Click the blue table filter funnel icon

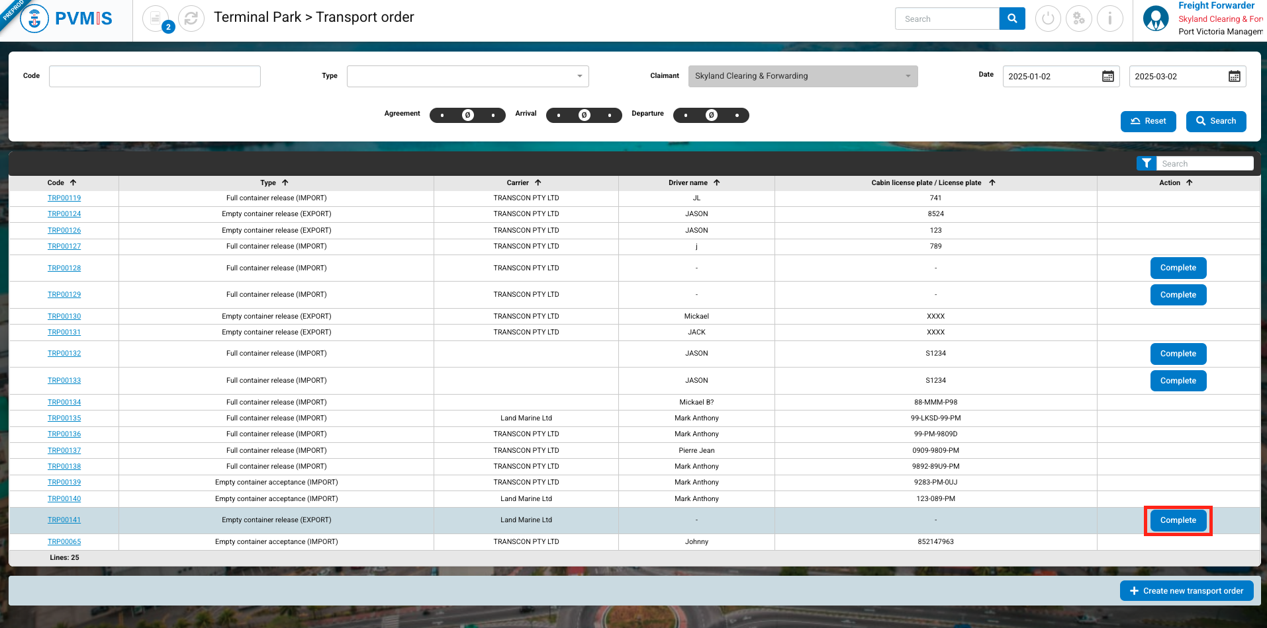click(1146, 163)
